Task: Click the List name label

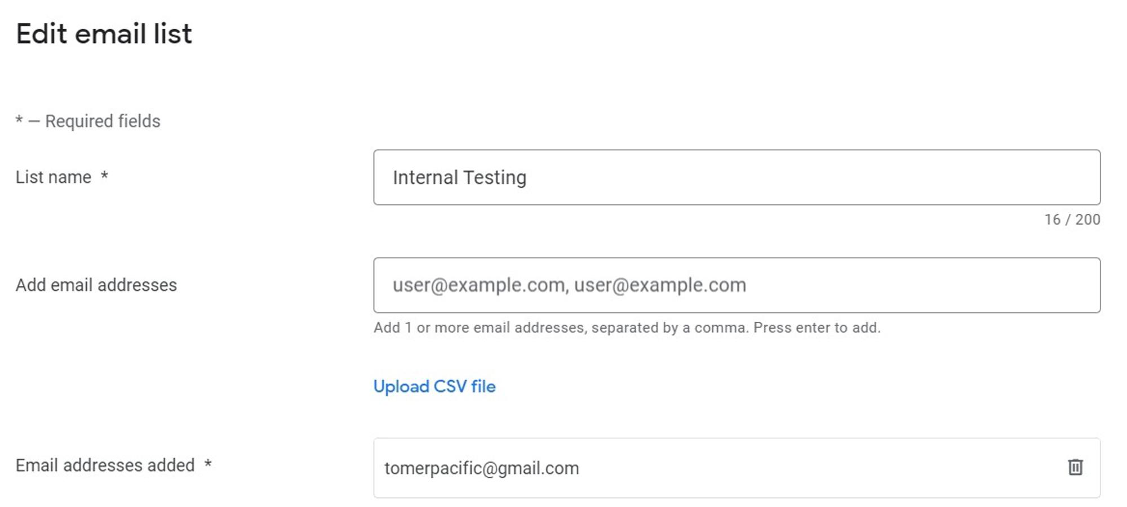Action: pyautogui.click(x=54, y=177)
